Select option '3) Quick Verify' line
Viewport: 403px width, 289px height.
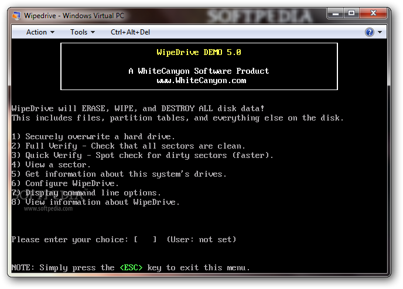[x=142, y=155]
